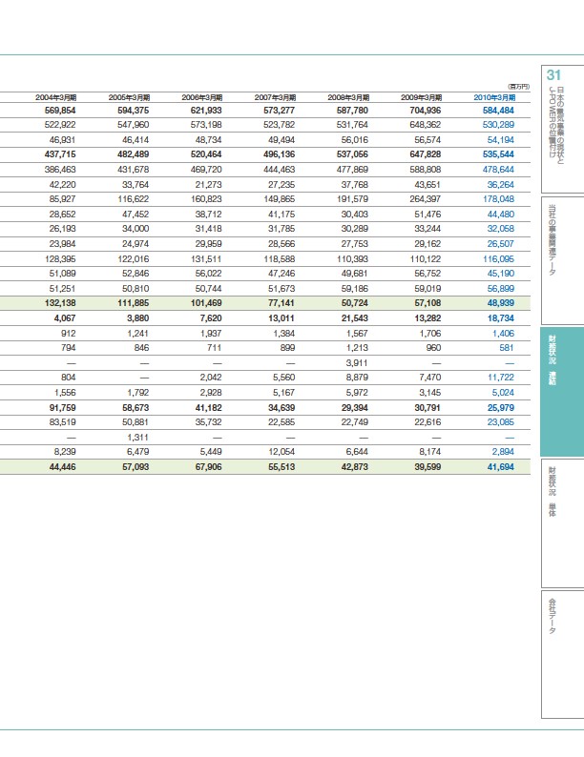Select the cell 43,651
Image resolution: width=584 pixels, height=757 pixels.
click(x=428, y=184)
